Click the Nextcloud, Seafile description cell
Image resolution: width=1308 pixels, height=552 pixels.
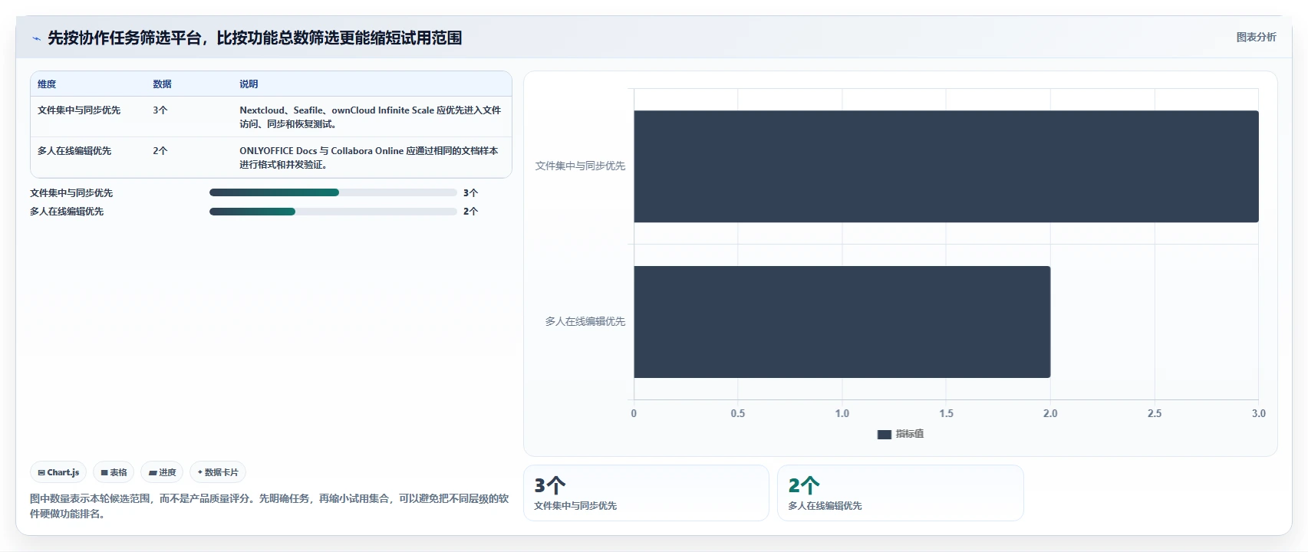coord(371,117)
